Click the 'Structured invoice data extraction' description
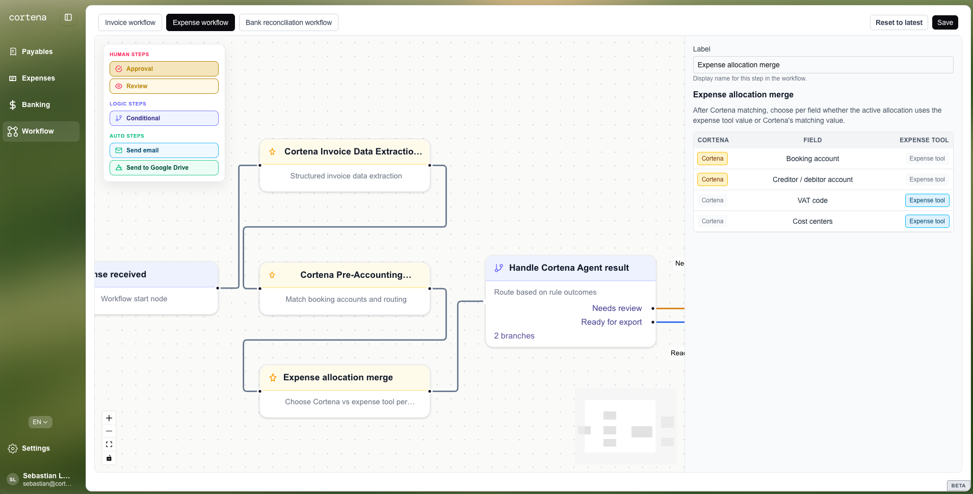 pos(346,176)
